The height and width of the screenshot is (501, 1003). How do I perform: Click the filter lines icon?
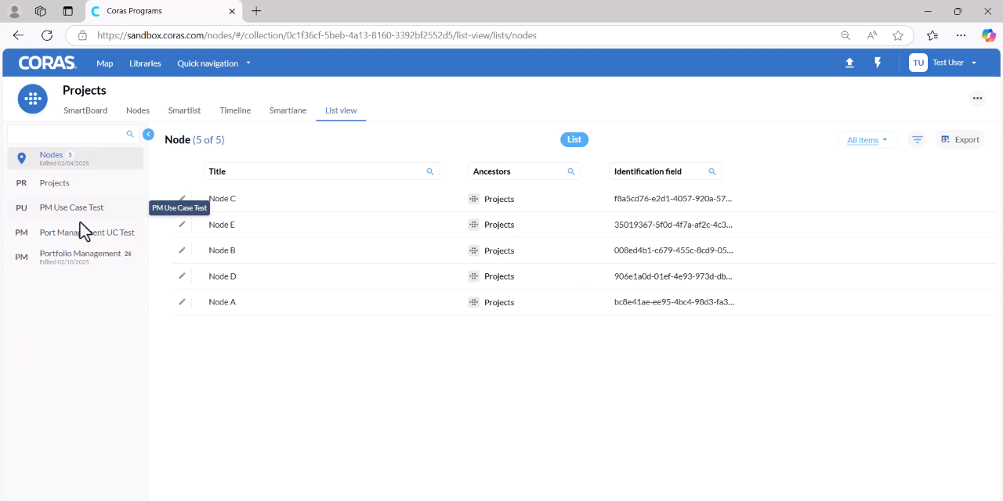click(x=918, y=139)
